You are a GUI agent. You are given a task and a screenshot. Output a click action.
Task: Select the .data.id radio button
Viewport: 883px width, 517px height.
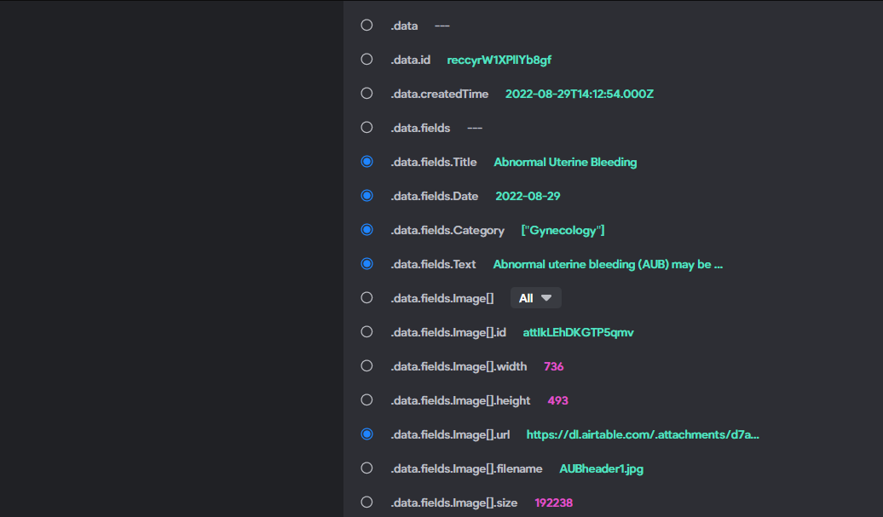point(366,59)
